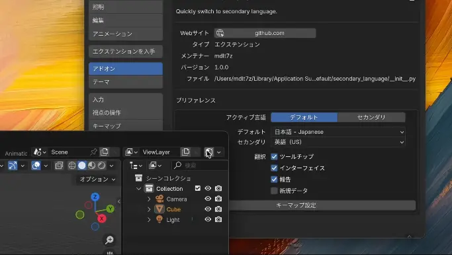The image size is (452, 255).
Task: Open the アドオン preferences tab
Action: pos(126,69)
